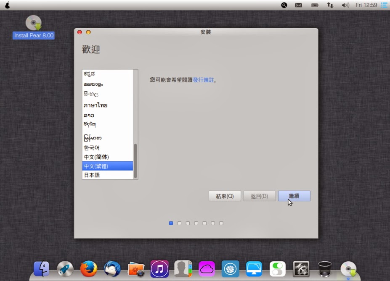Open the blue package manager dock icon

[230, 269]
